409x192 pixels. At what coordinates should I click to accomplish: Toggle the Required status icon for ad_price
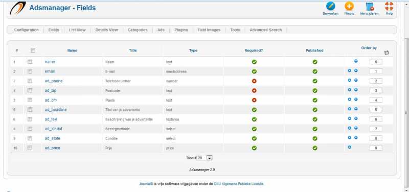point(254,148)
